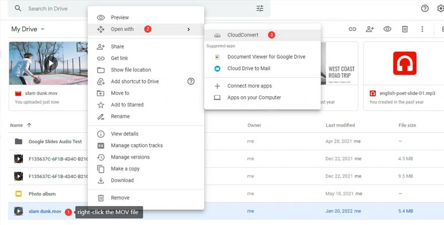Image resolution: width=444 pixels, height=225 pixels.
Task: Click Connect more apps
Action: tap(263, 86)
